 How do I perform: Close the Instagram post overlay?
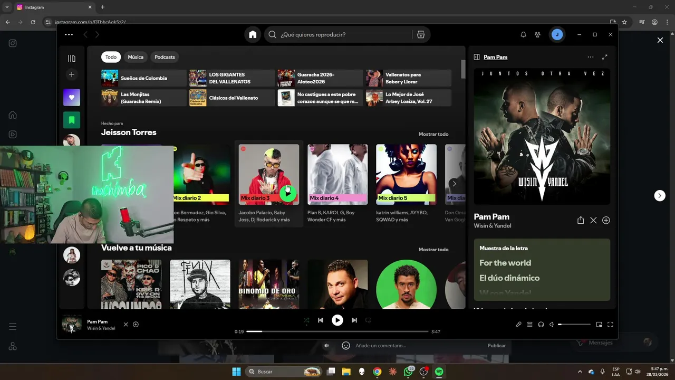[x=660, y=40]
